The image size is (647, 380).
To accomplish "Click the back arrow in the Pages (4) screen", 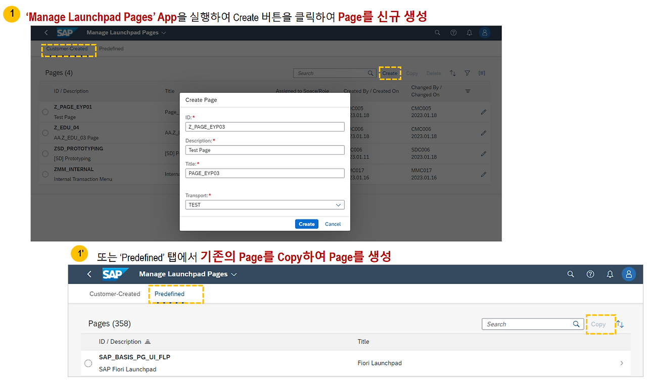I will pyautogui.click(x=46, y=33).
